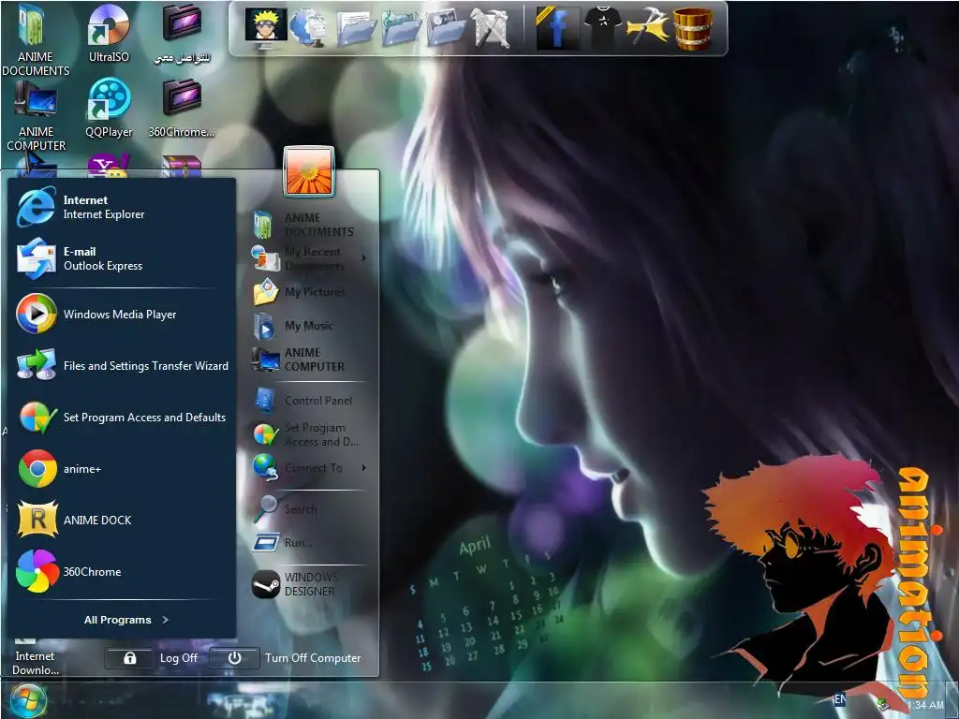Expand the My Recent Documents submenu
This screenshot has width=959, height=719.
pos(308,258)
